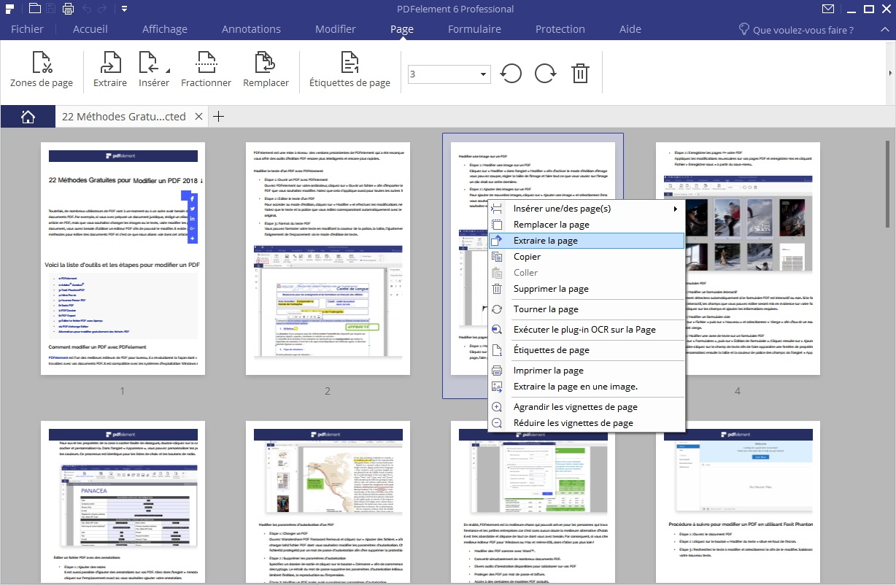Image resolution: width=896 pixels, height=585 pixels.
Task: Select the Fractionner tool
Action: tap(206, 70)
